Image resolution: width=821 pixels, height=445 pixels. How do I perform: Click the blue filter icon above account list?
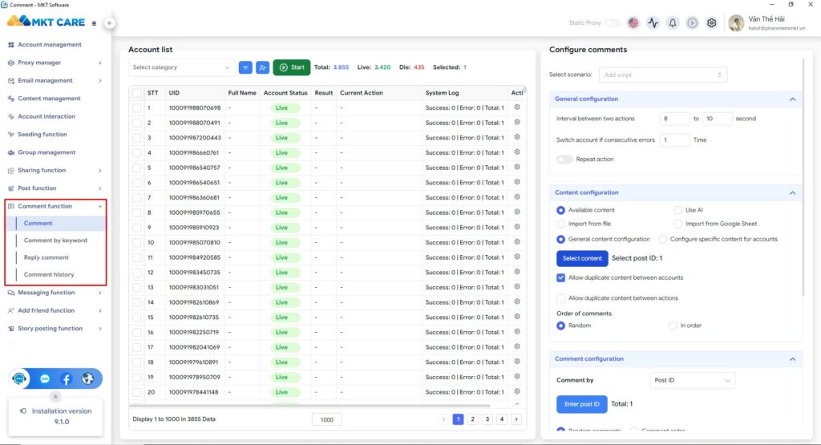point(245,67)
